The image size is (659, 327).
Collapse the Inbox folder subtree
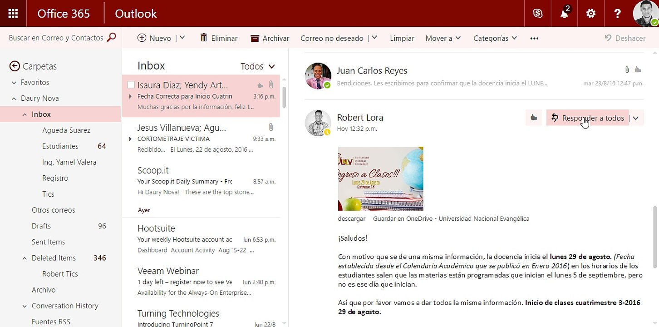click(x=25, y=115)
